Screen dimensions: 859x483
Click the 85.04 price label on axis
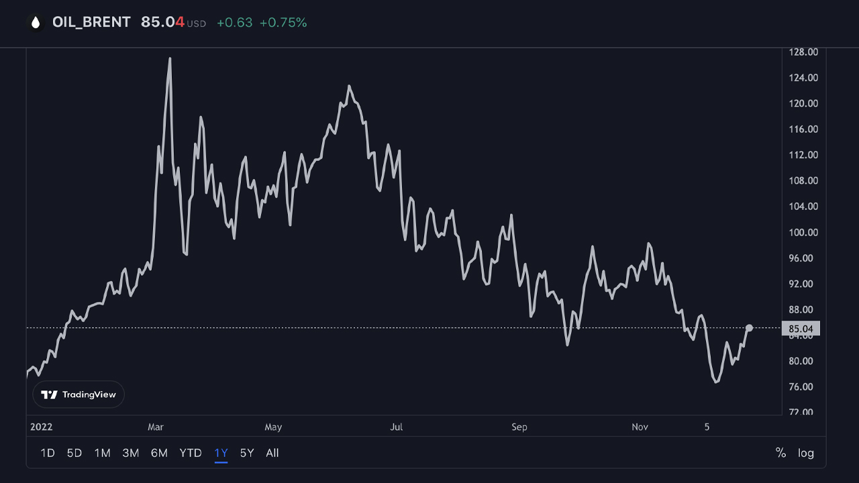[801, 329]
